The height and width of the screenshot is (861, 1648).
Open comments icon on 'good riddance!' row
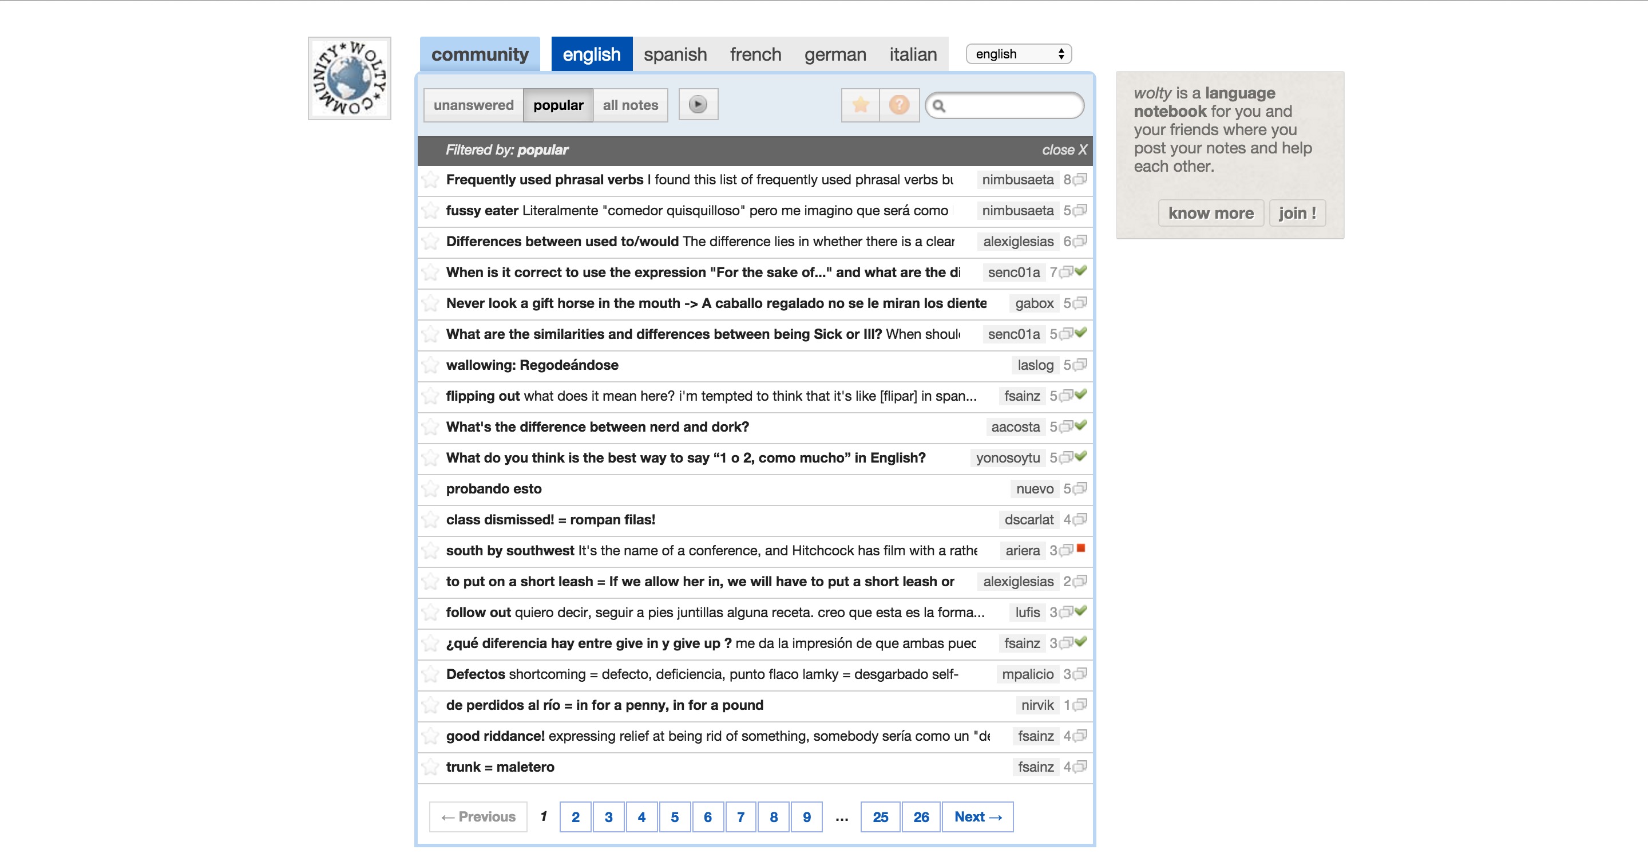pyautogui.click(x=1080, y=736)
